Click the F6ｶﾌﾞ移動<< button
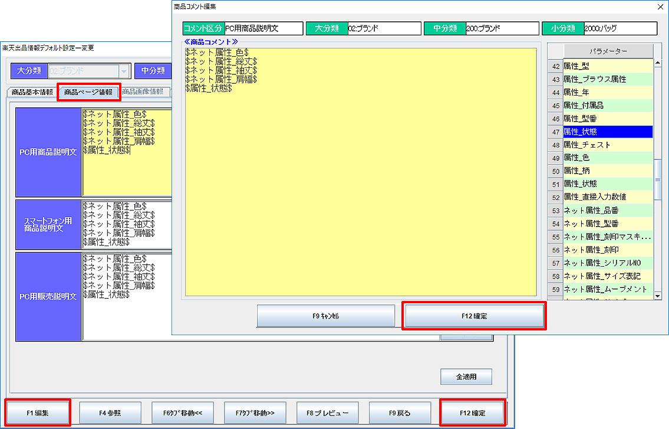669x429 pixels. (183, 412)
